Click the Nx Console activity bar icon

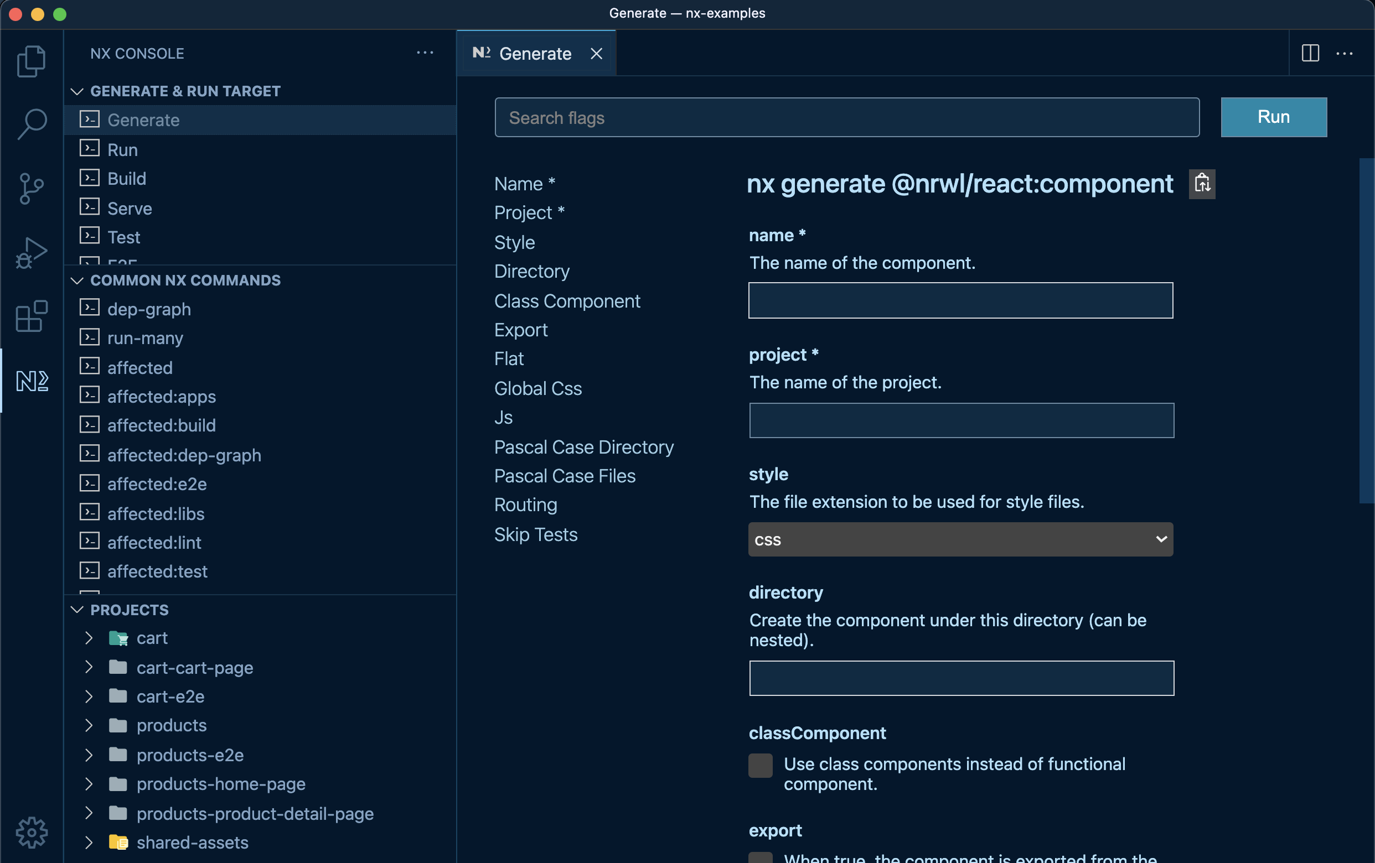(x=32, y=381)
